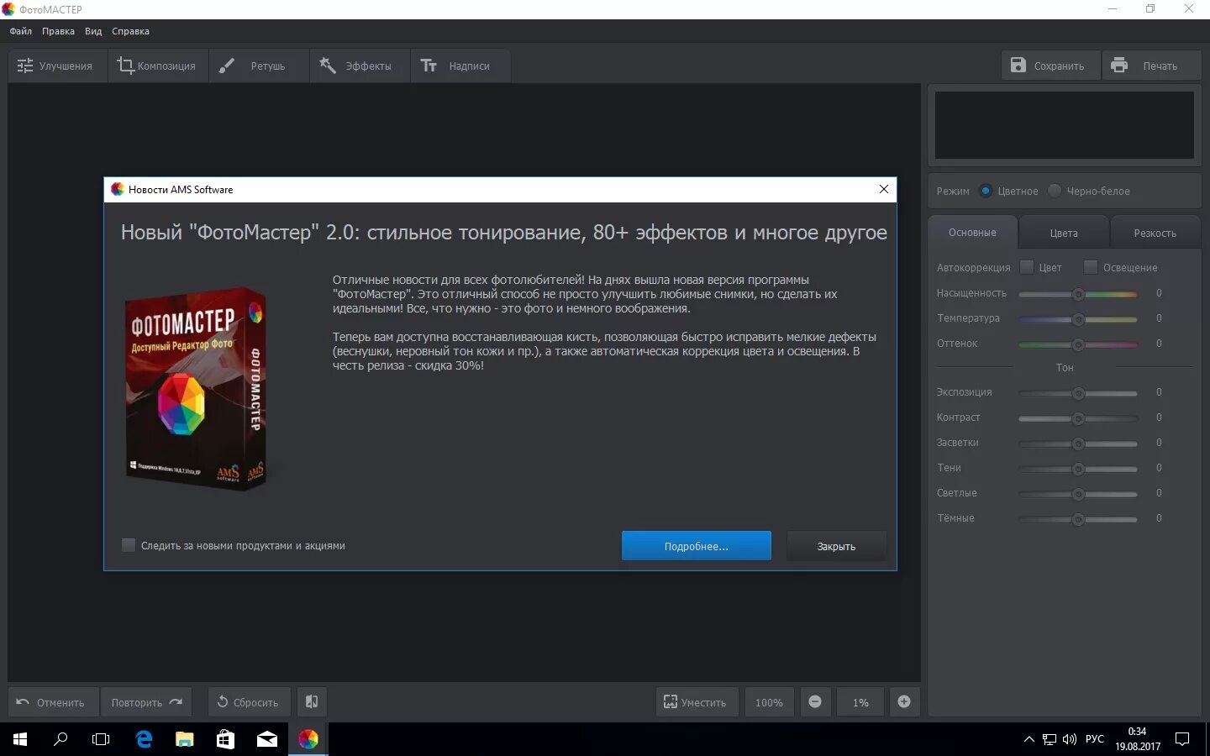Adjust the Тени slider
The height and width of the screenshot is (756, 1210).
[1078, 469]
